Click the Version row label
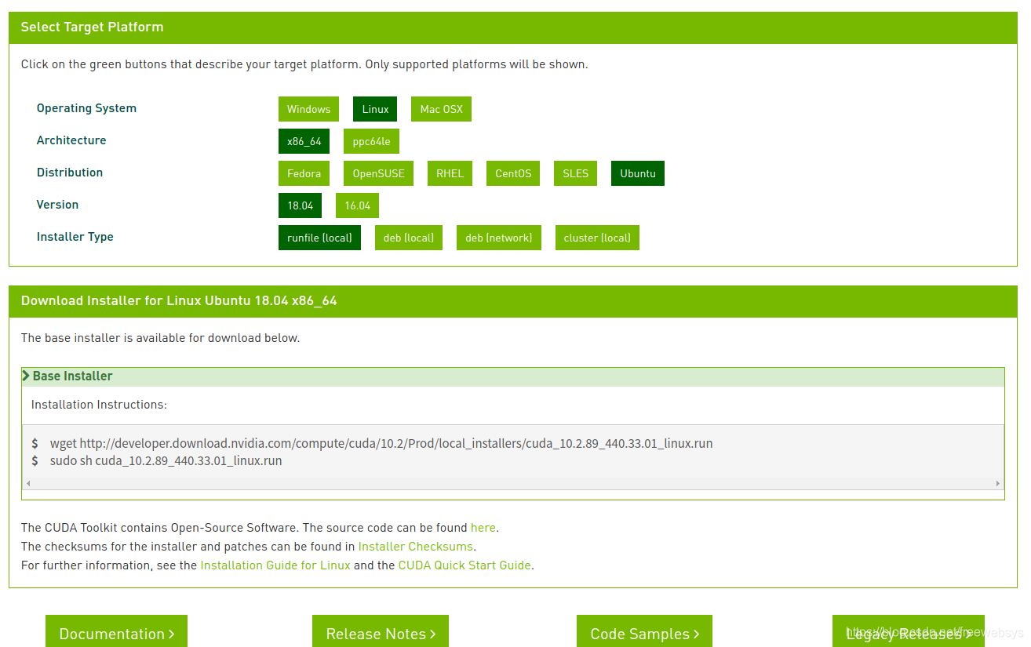This screenshot has width=1031, height=647. point(57,205)
